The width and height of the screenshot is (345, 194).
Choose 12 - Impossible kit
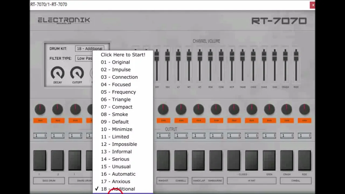(123, 144)
